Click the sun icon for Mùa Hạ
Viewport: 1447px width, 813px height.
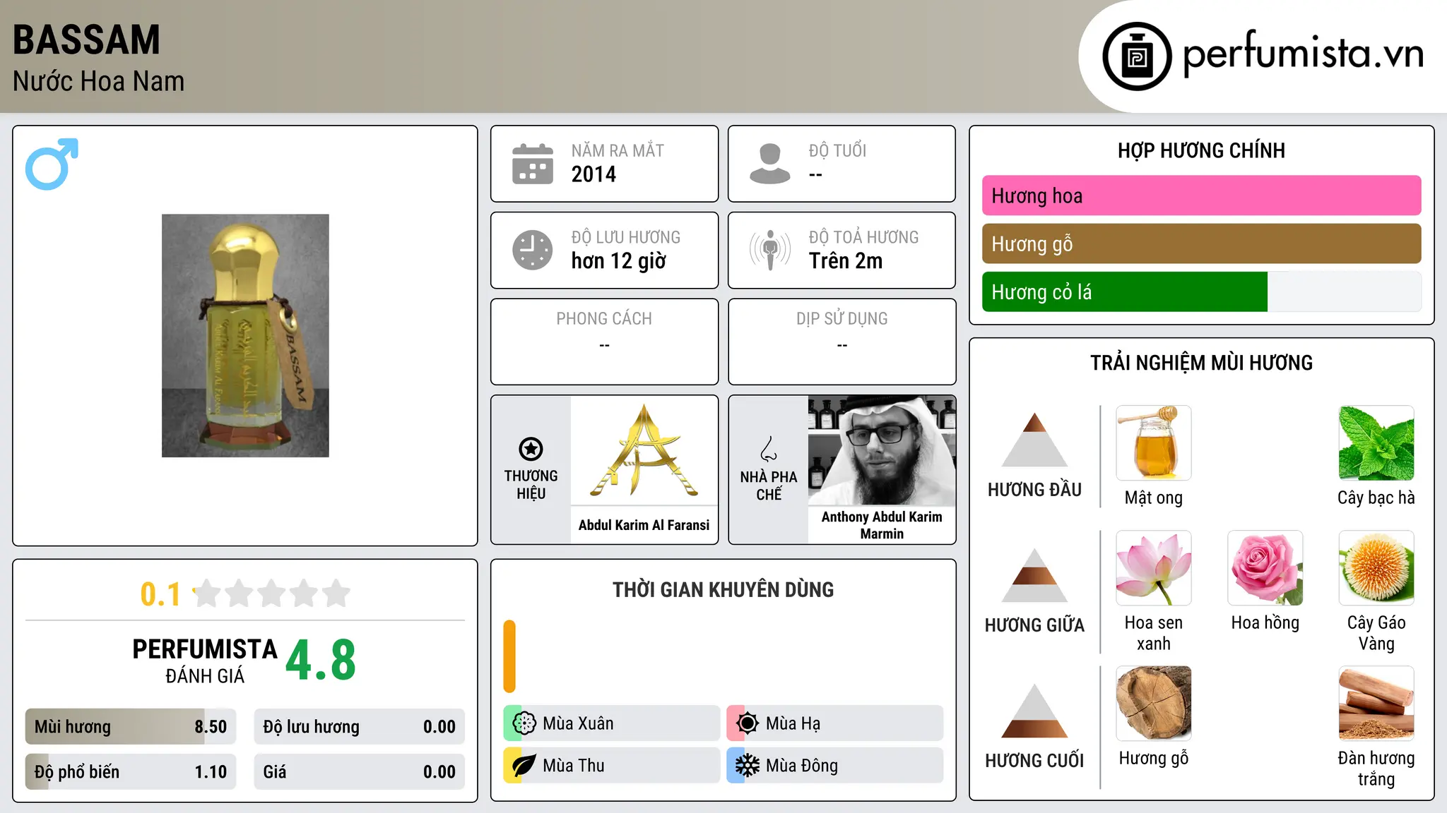pyautogui.click(x=748, y=723)
